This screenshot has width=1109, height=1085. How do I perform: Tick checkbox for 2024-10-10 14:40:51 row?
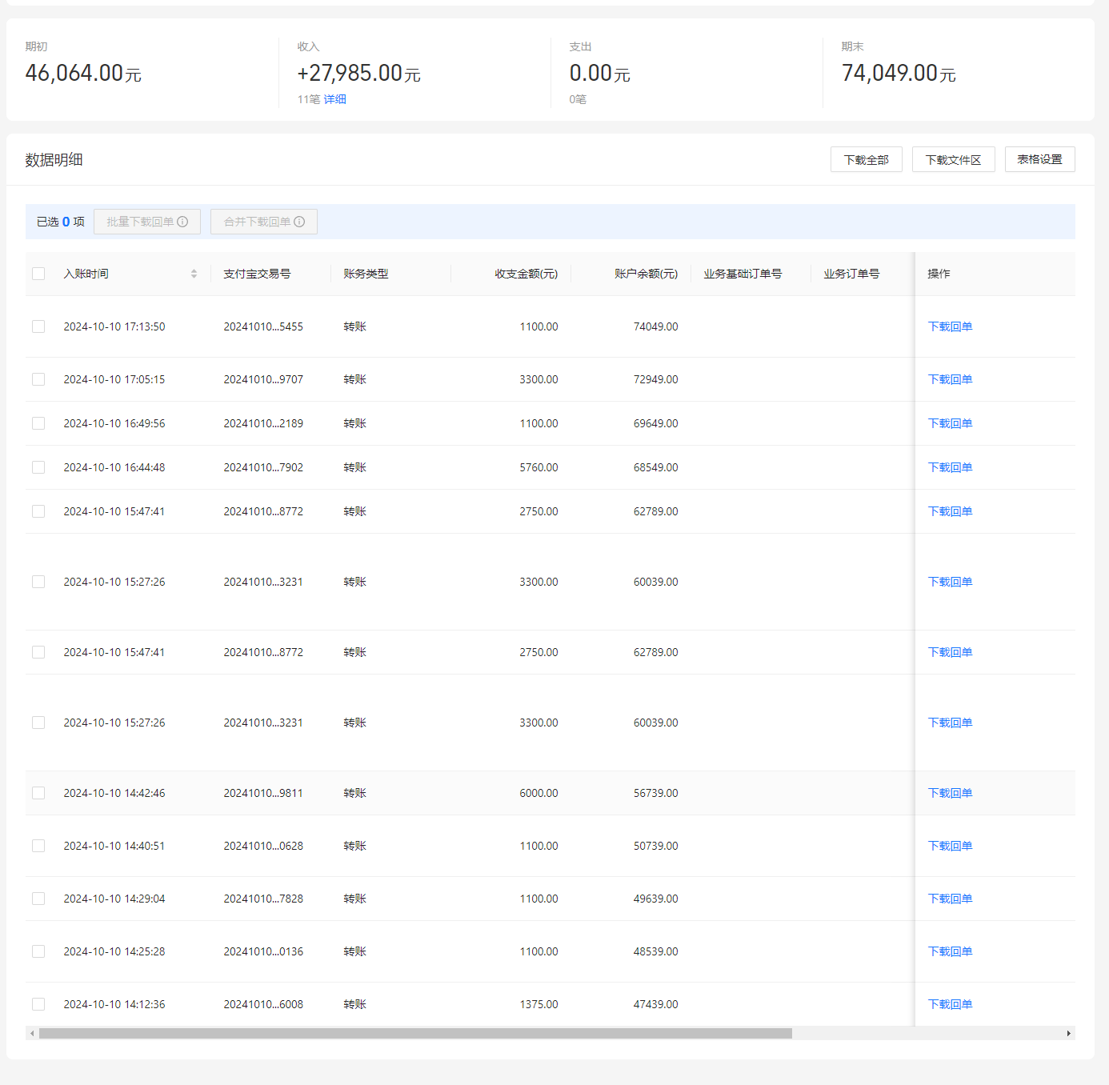(38, 846)
